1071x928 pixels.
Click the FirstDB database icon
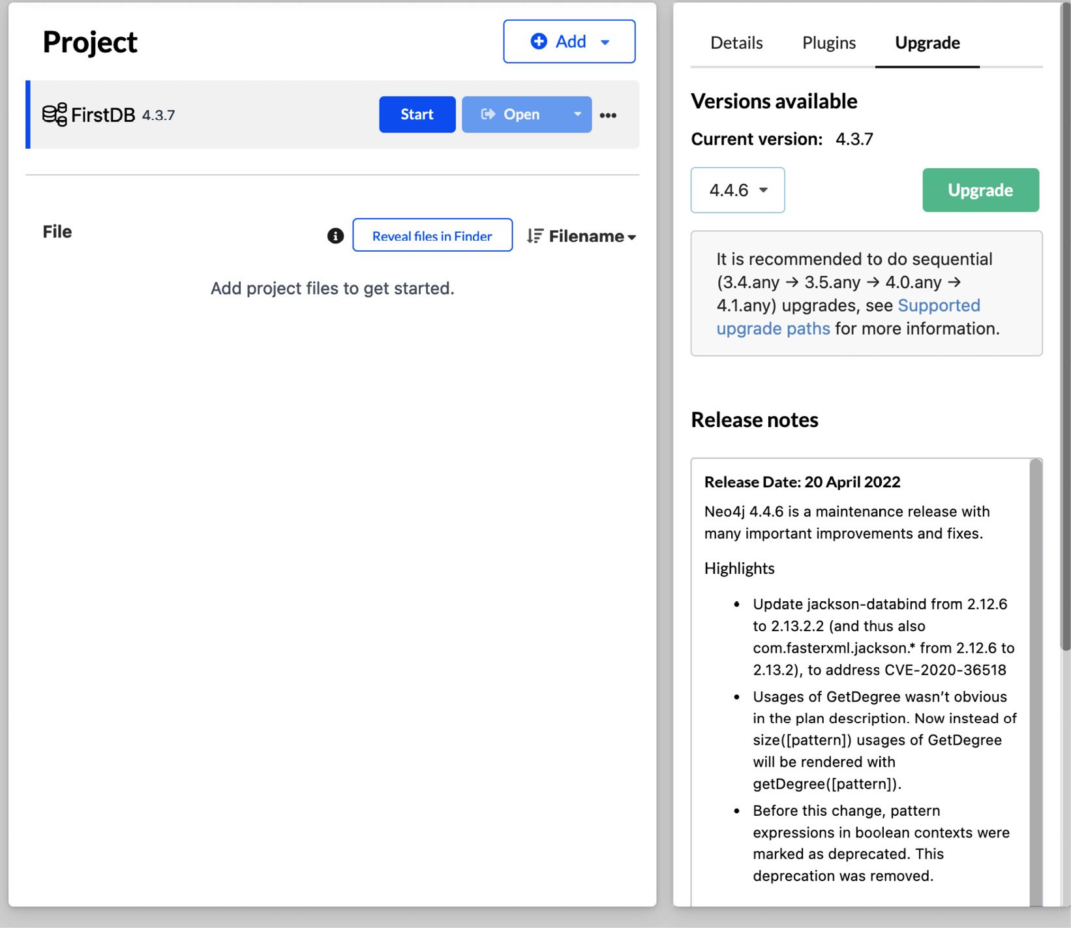tap(55, 115)
